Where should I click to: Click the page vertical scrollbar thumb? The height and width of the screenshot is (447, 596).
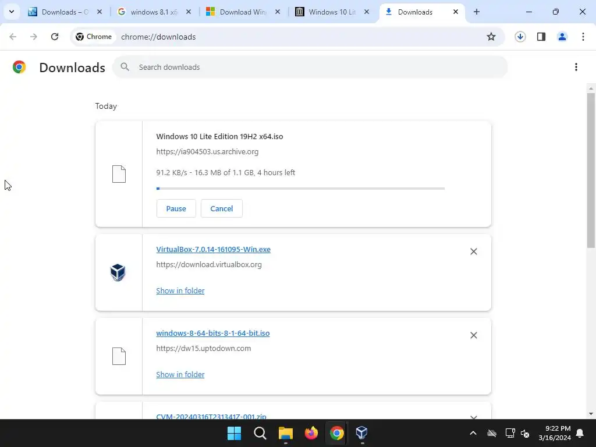pyautogui.click(x=591, y=171)
